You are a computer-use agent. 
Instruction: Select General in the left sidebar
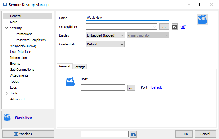click(x=28, y=16)
